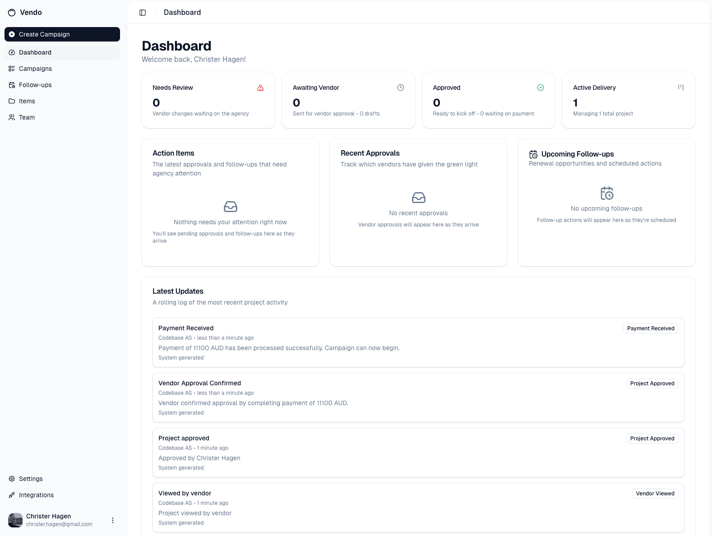
Task: Click the Vendo logo in sidebar
Action: coord(12,13)
